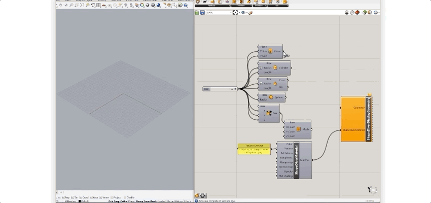The width and height of the screenshot is (431, 203).
Task: Toggle the Knot osnap checkbox
Action: (91, 197)
